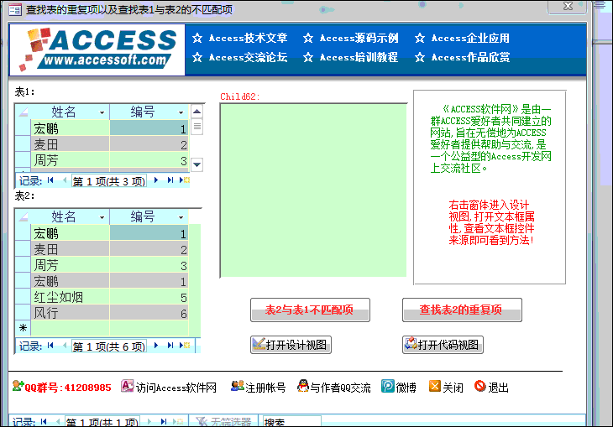This screenshot has width=613, height=427.
Task: Click record number box of 表1
Action: pyautogui.click(x=109, y=181)
